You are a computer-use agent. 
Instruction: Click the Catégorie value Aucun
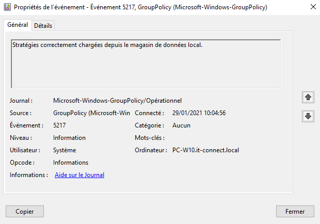tap(181, 125)
